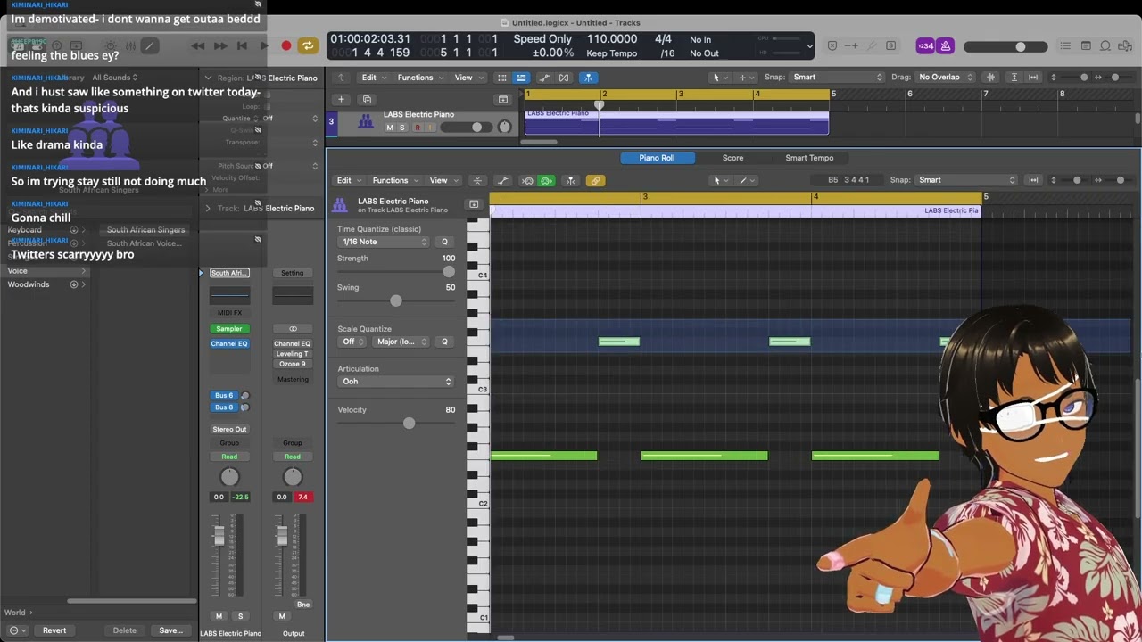The height and width of the screenshot is (642, 1142).
Task: Click the Ozone 9 plugin on Output strip
Action: 292,364
